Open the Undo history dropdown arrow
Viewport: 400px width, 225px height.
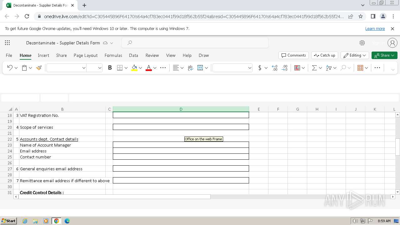click(x=16, y=68)
